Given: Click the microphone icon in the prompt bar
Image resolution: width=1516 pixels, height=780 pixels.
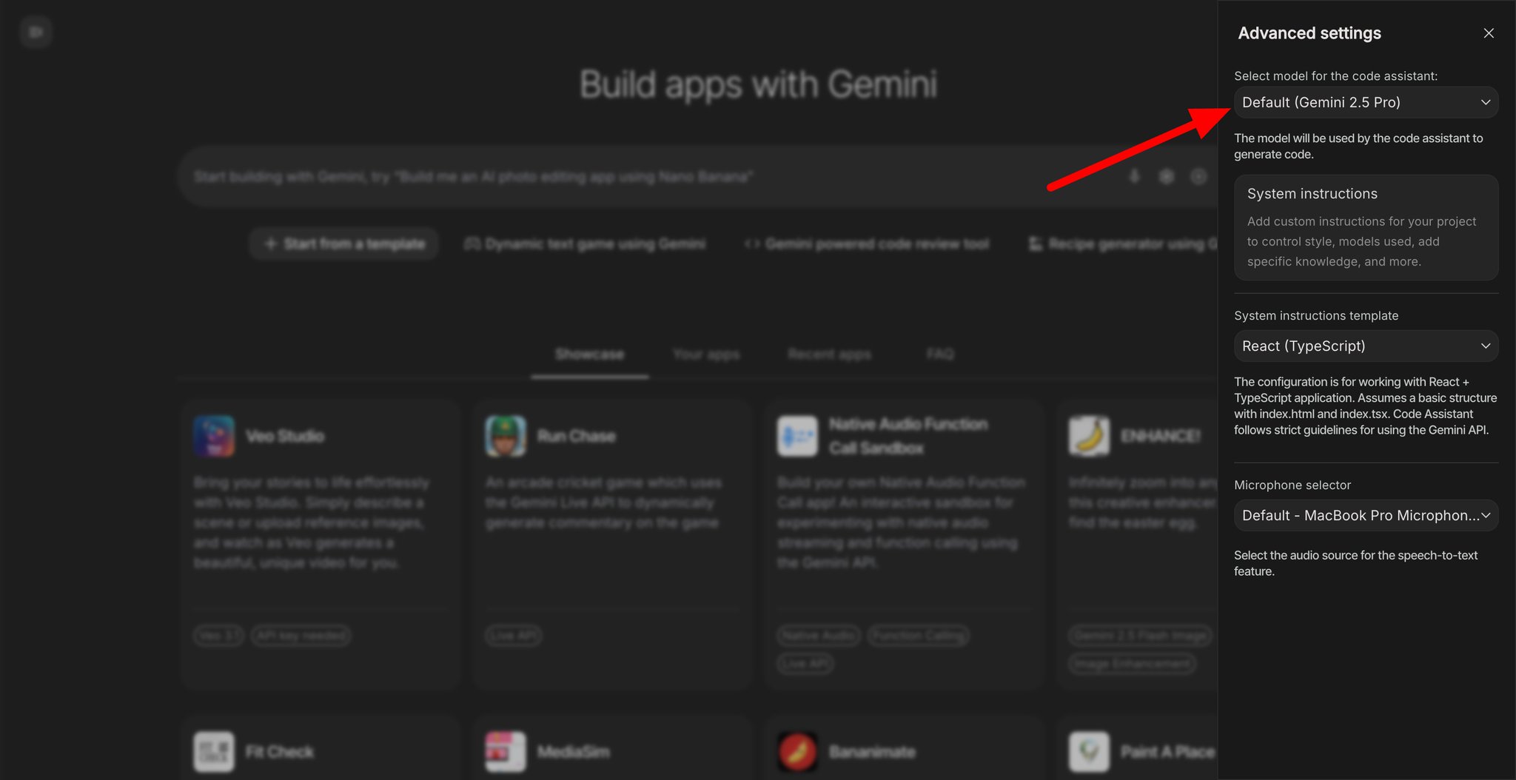Looking at the screenshot, I should coord(1134,176).
